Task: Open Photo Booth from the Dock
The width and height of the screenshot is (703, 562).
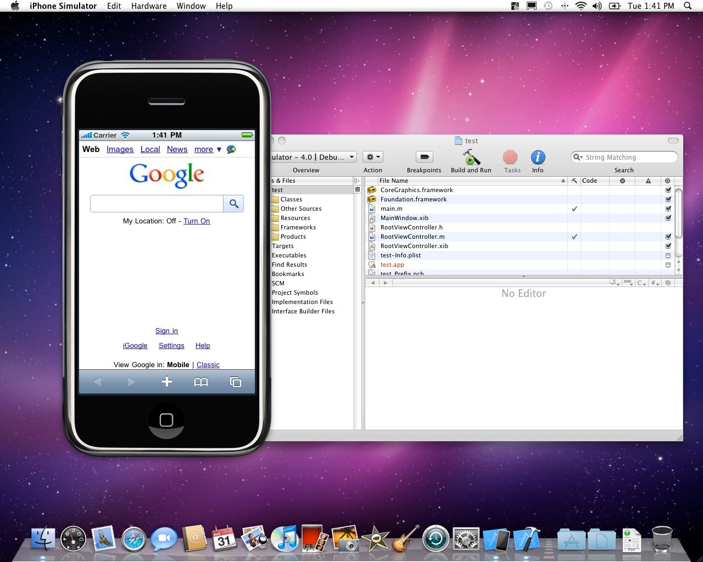Action: (x=314, y=539)
